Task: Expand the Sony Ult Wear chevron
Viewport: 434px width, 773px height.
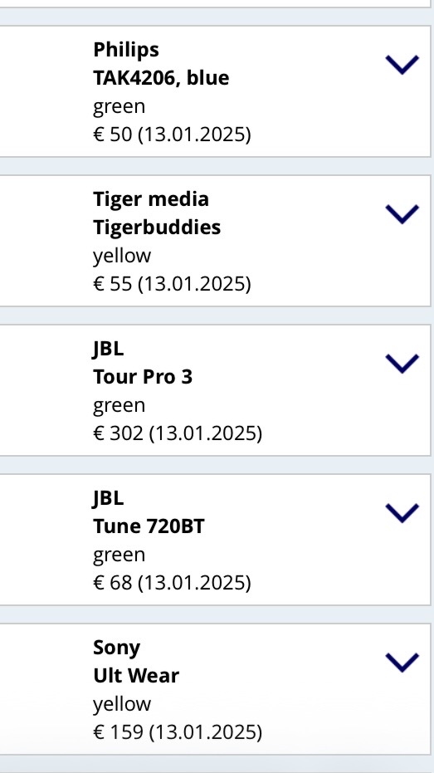Action: [x=402, y=662]
